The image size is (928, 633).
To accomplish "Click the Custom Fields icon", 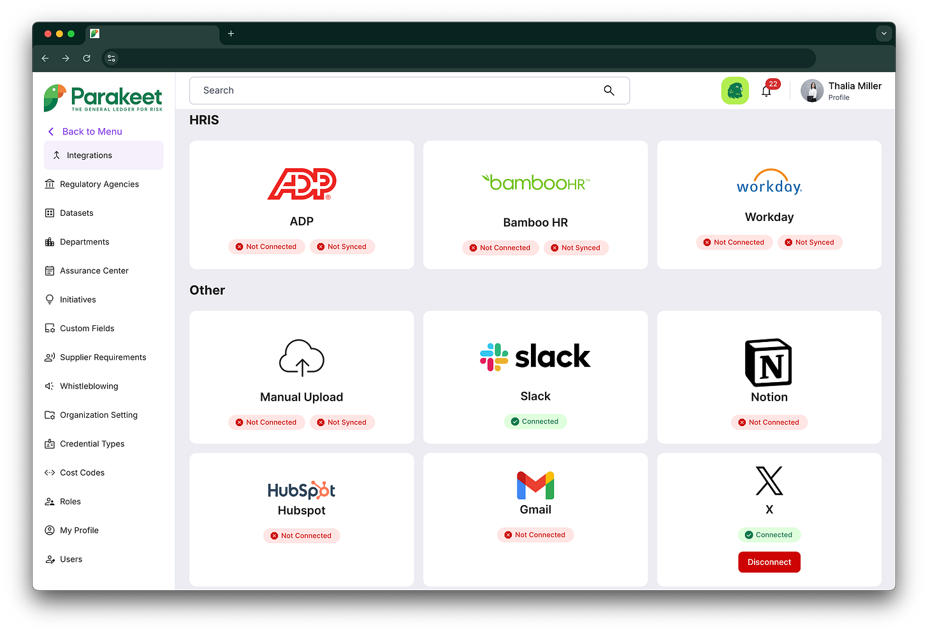I will (x=50, y=329).
